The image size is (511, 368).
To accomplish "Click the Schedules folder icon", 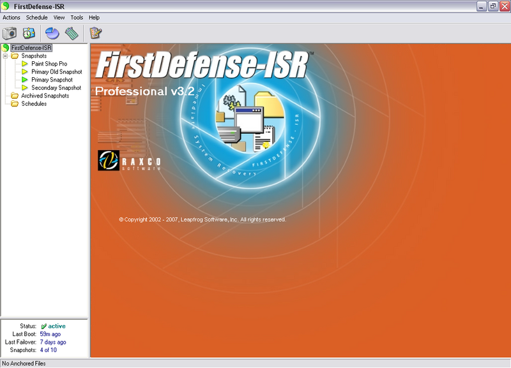I will (x=15, y=104).
